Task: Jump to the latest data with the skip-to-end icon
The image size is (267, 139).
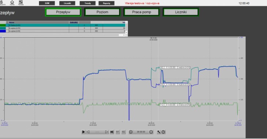Action: [112, 132]
